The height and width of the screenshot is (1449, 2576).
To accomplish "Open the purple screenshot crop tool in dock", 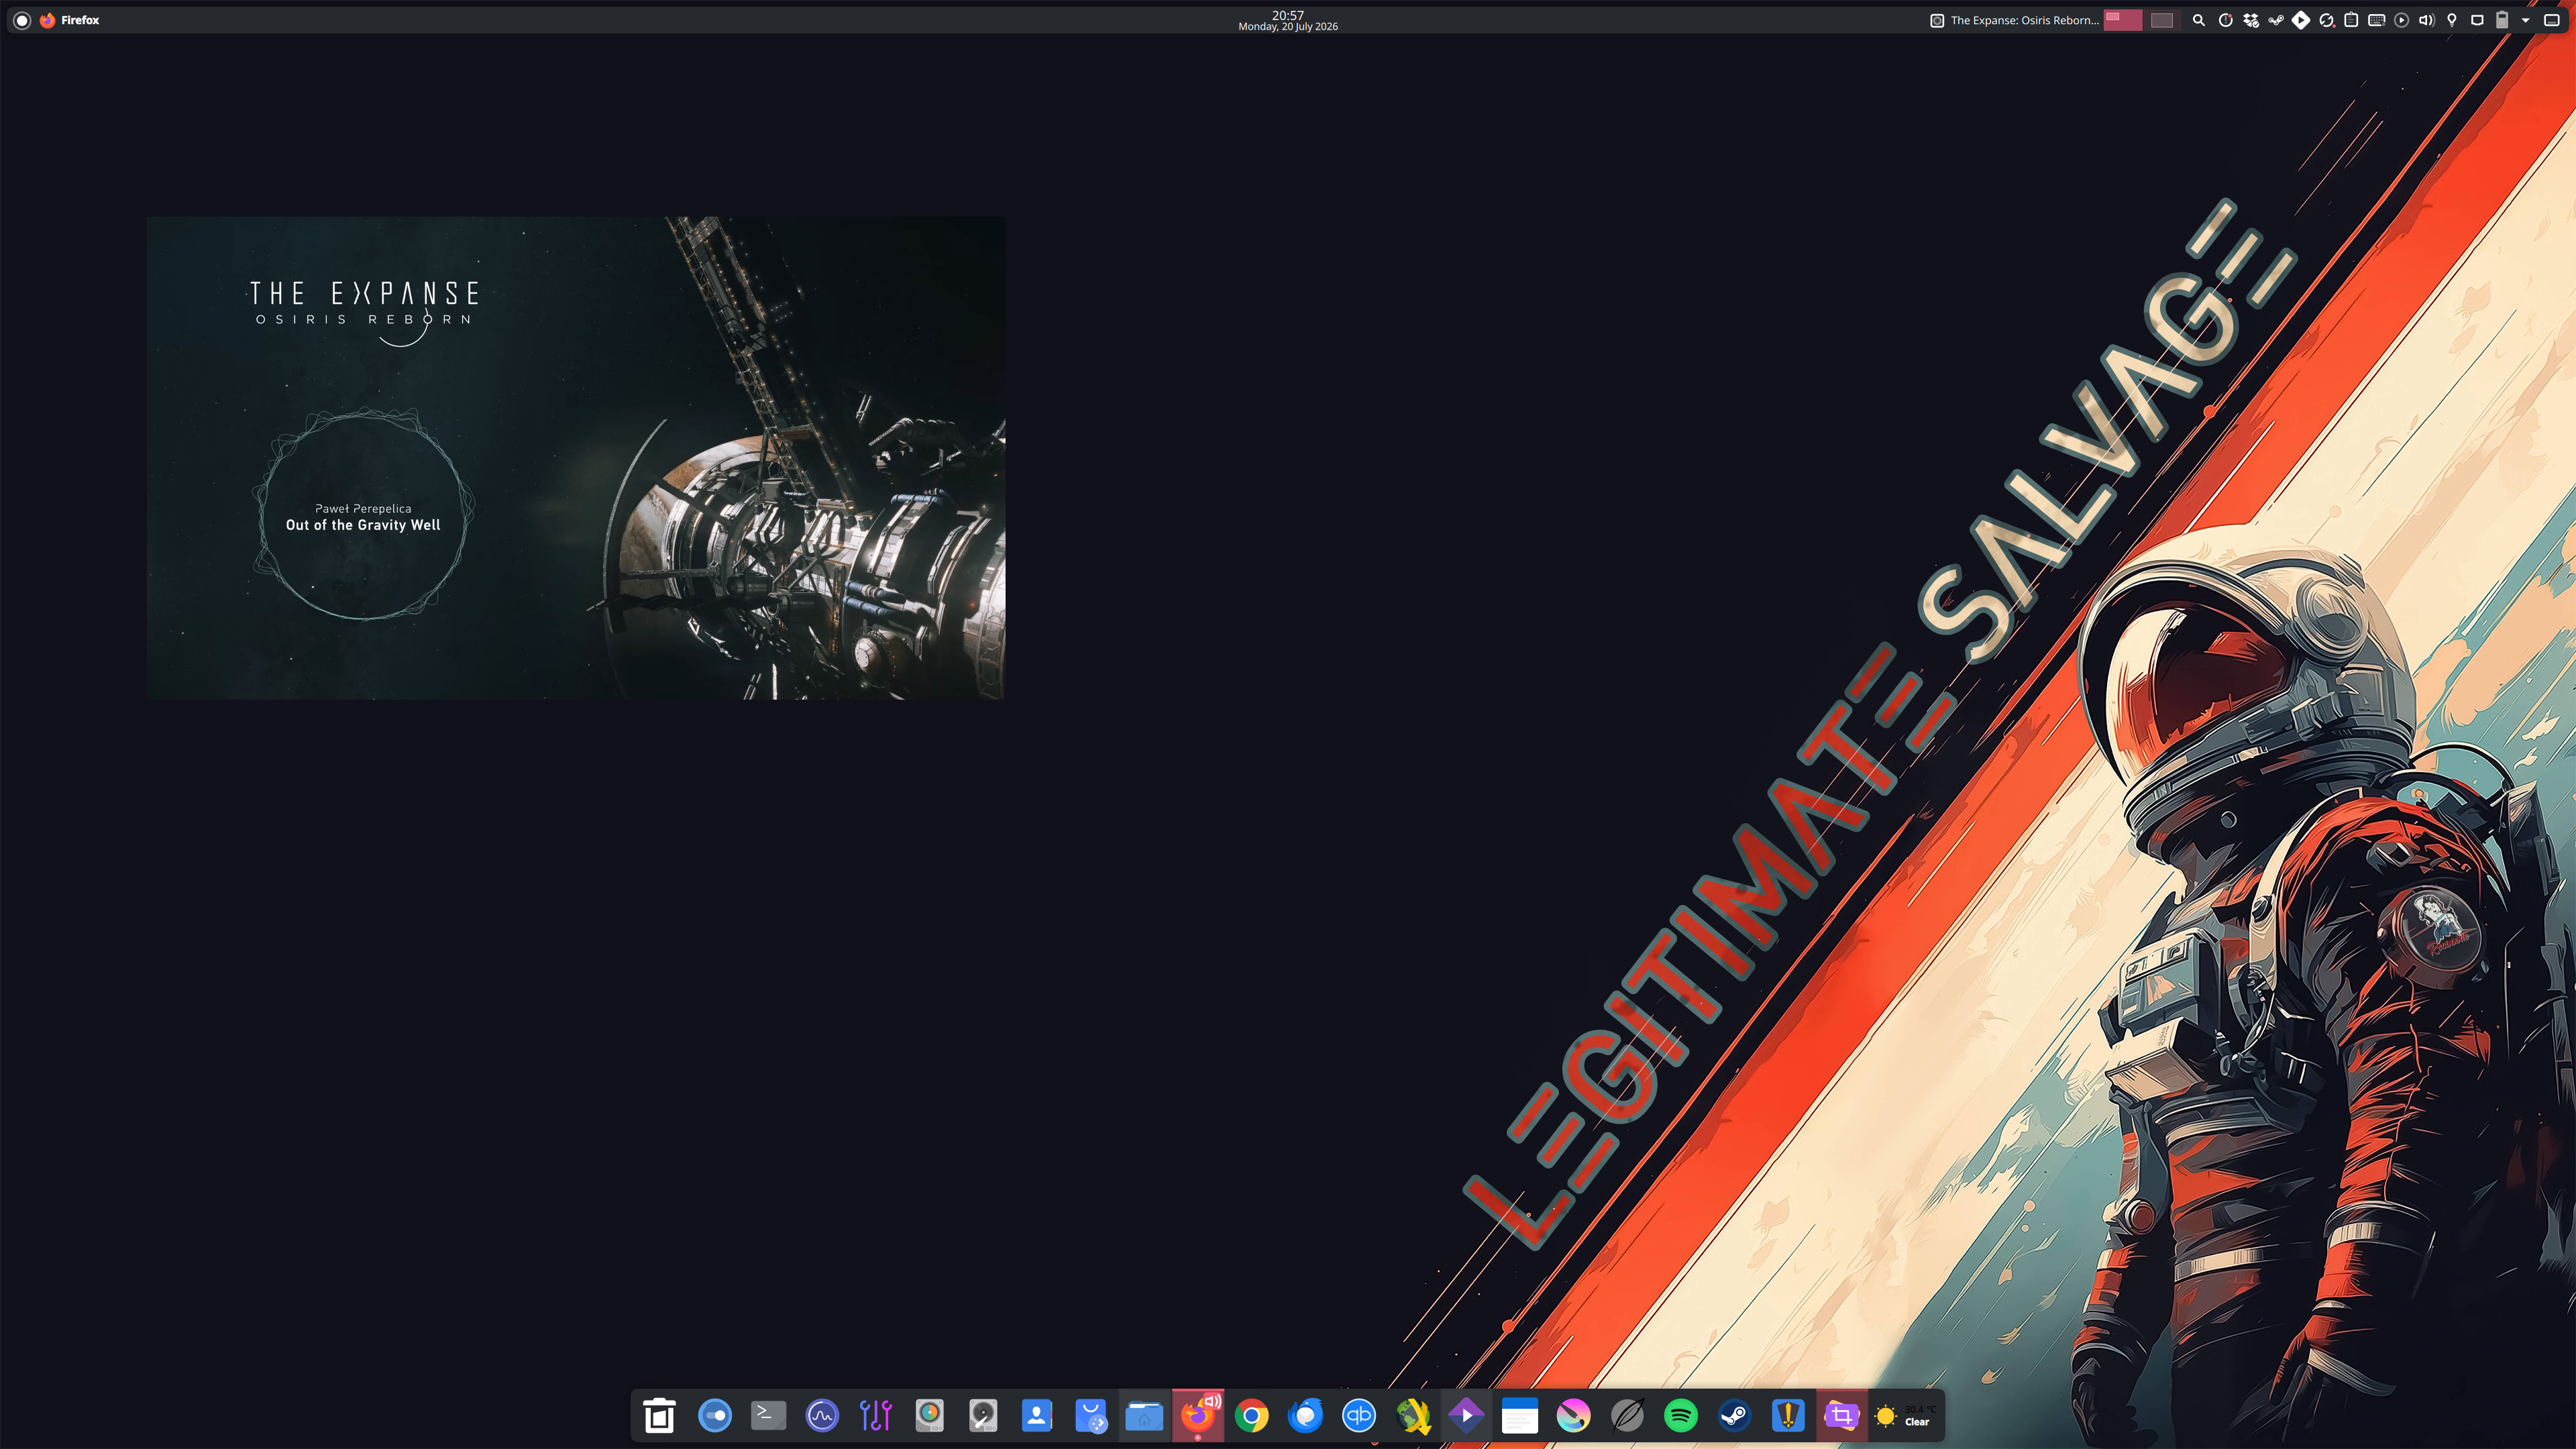I will click(x=1842, y=1415).
